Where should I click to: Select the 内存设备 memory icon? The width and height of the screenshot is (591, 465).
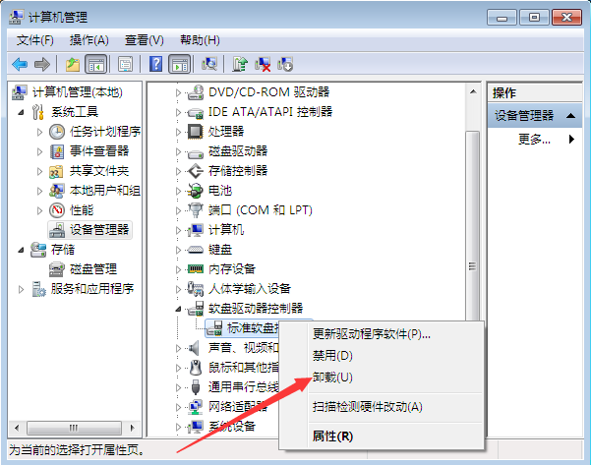coord(196,268)
